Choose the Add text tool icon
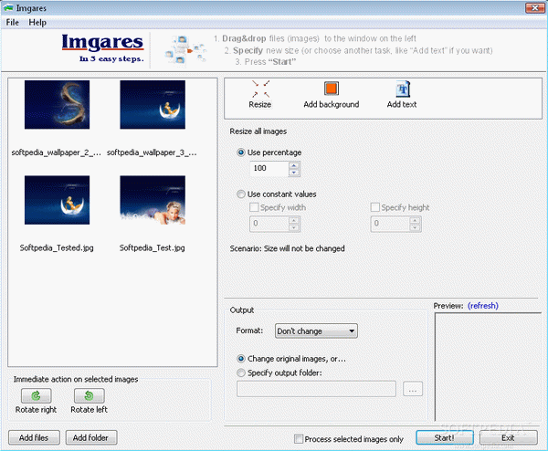 point(401,89)
